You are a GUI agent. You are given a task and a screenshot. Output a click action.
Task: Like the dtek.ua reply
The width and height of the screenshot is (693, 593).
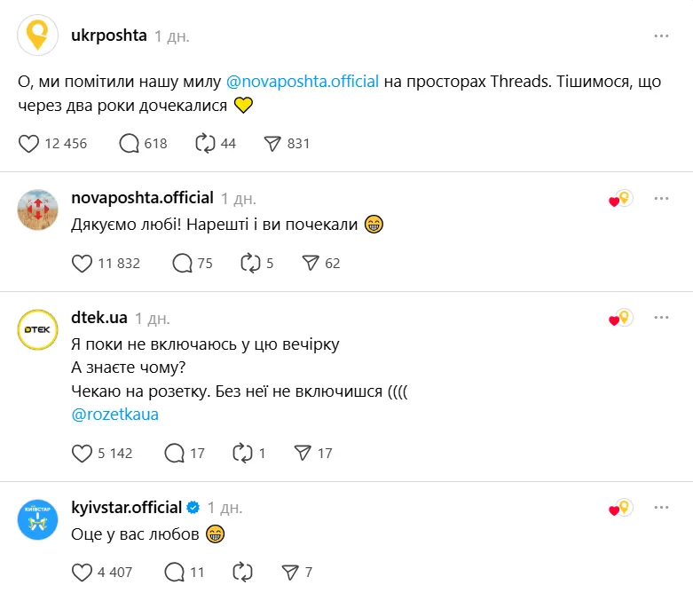point(82,453)
